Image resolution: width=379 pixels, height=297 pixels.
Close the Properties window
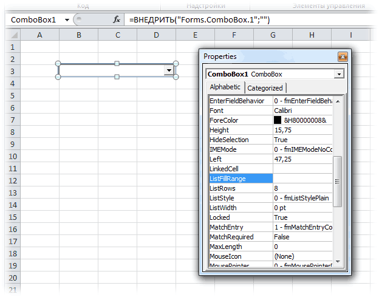[343, 56]
